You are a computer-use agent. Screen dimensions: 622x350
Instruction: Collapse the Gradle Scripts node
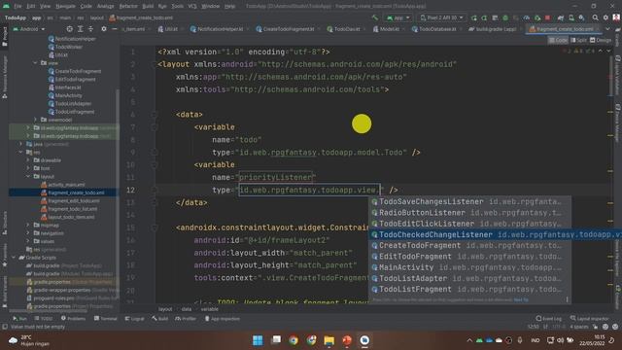click(14, 258)
